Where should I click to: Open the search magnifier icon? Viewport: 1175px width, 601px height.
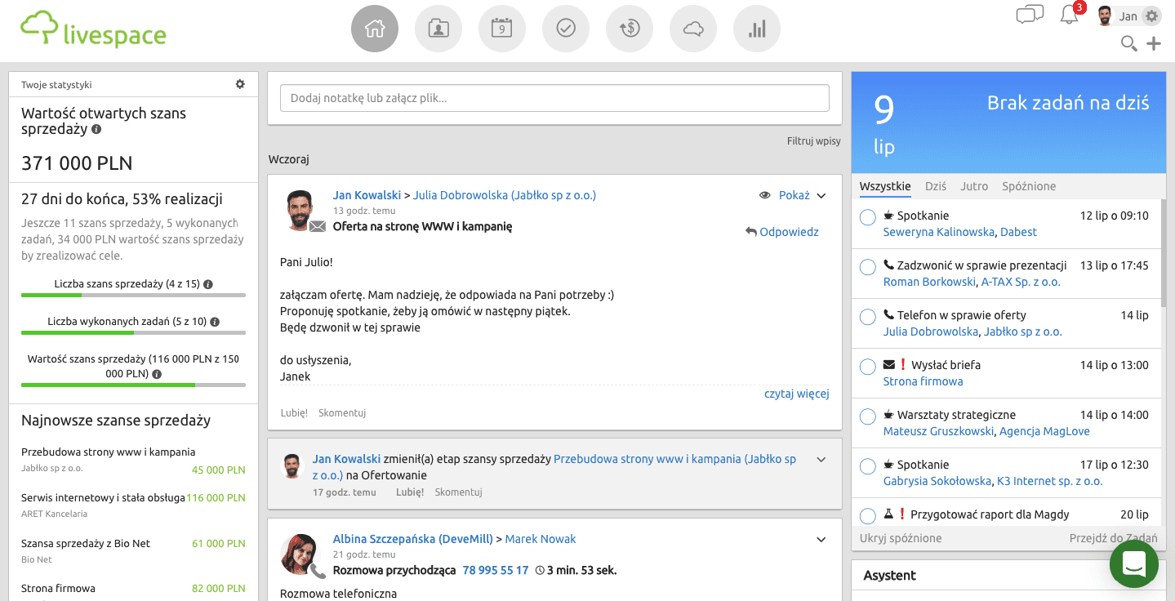click(1129, 44)
